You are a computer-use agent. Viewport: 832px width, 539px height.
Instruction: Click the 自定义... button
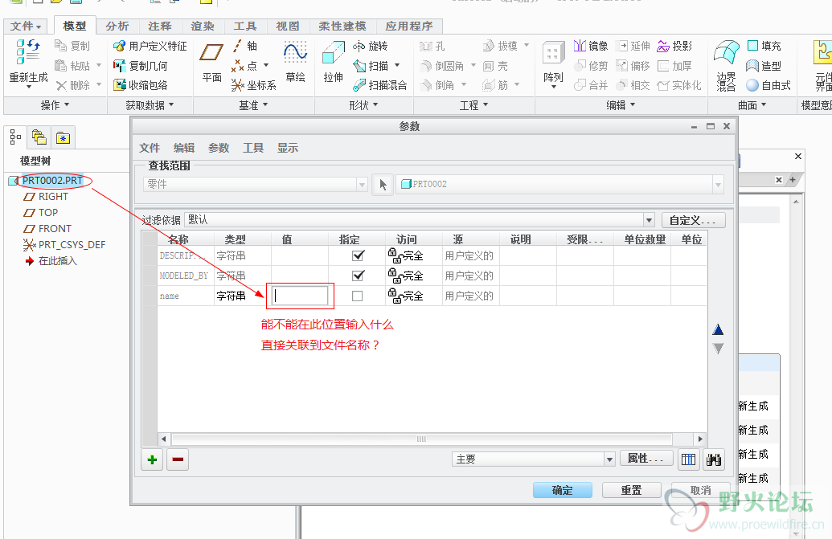[x=693, y=220]
